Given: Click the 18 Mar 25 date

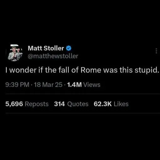Looking at the screenshot, I should (x=48, y=85).
